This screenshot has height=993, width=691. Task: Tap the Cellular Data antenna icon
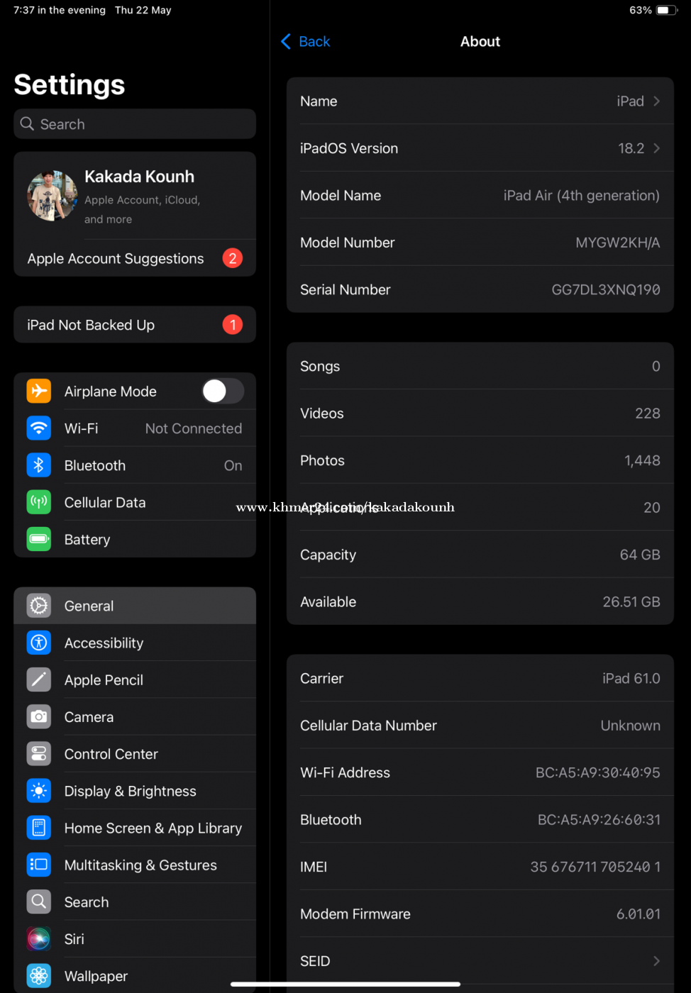point(39,502)
